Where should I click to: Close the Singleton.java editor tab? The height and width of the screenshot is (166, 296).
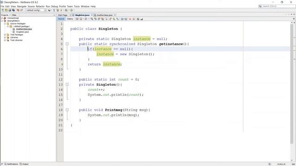(x=92, y=15)
